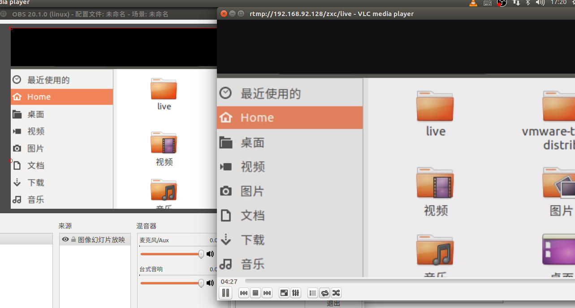Click the live folder in OBS preview

point(164,89)
